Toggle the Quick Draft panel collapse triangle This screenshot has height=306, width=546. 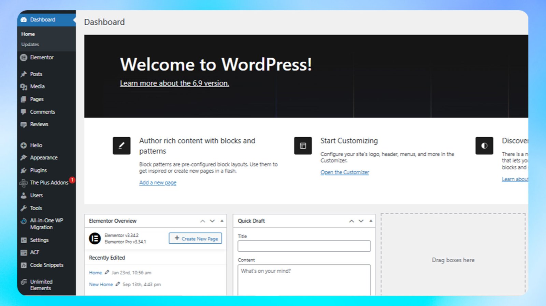click(371, 221)
